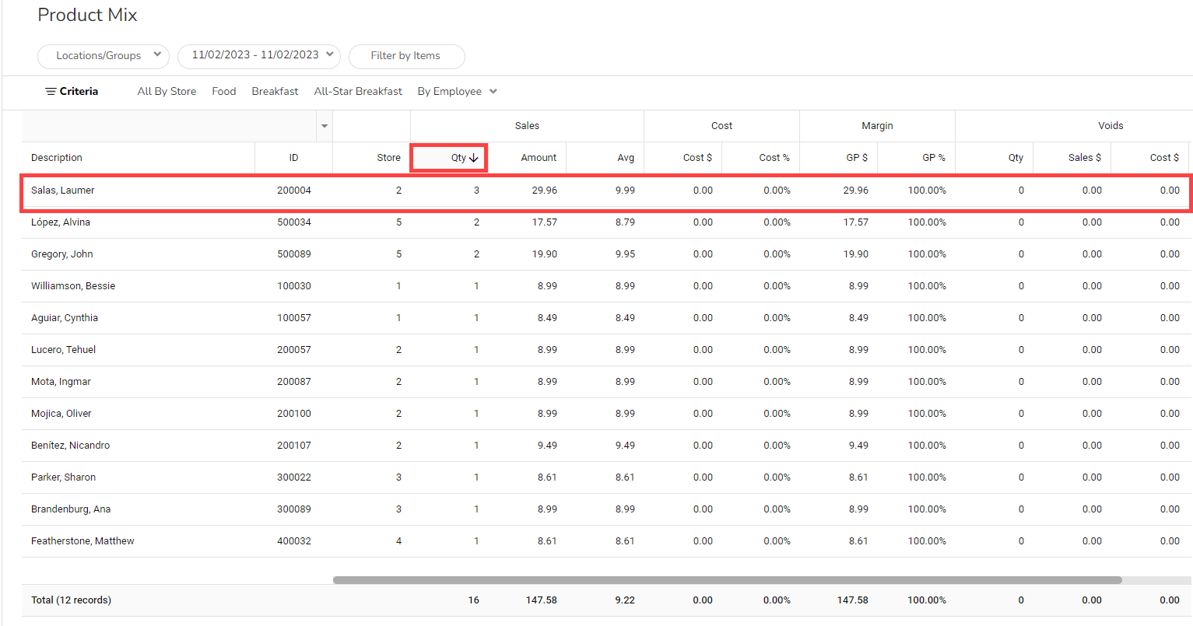The image size is (1193, 626).
Task: Click the Gregory, John employee row
Action: (x=62, y=254)
